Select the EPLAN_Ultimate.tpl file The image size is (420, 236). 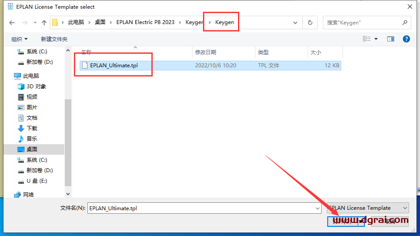pos(210,65)
